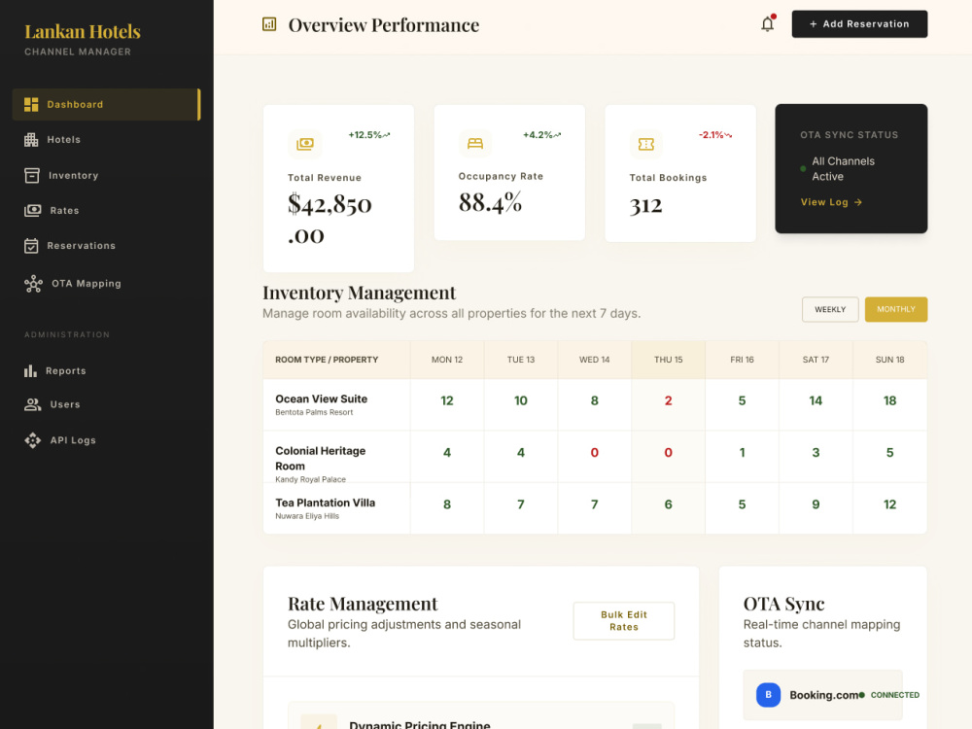Open API Logs under Administration
This screenshot has height=729, width=972.
[106, 440]
